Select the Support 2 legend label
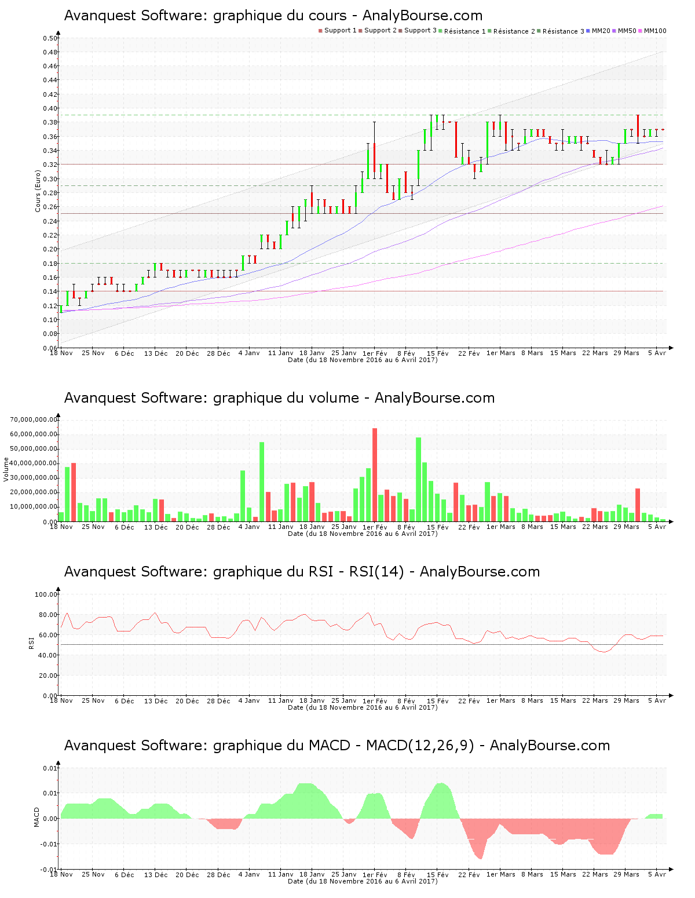Viewport: 695px width, 898px height. (x=381, y=31)
